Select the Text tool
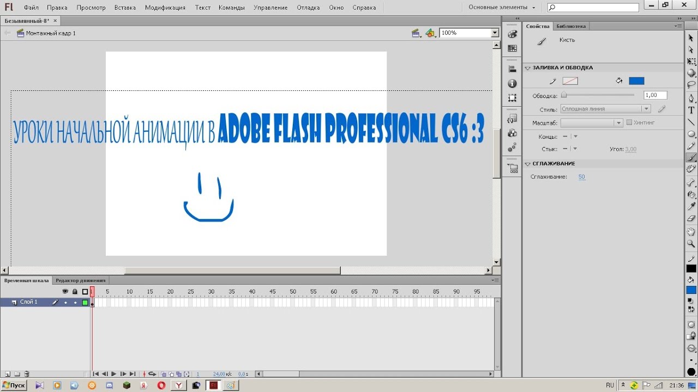This screenshot has width=698, height=392. (691, 111)
